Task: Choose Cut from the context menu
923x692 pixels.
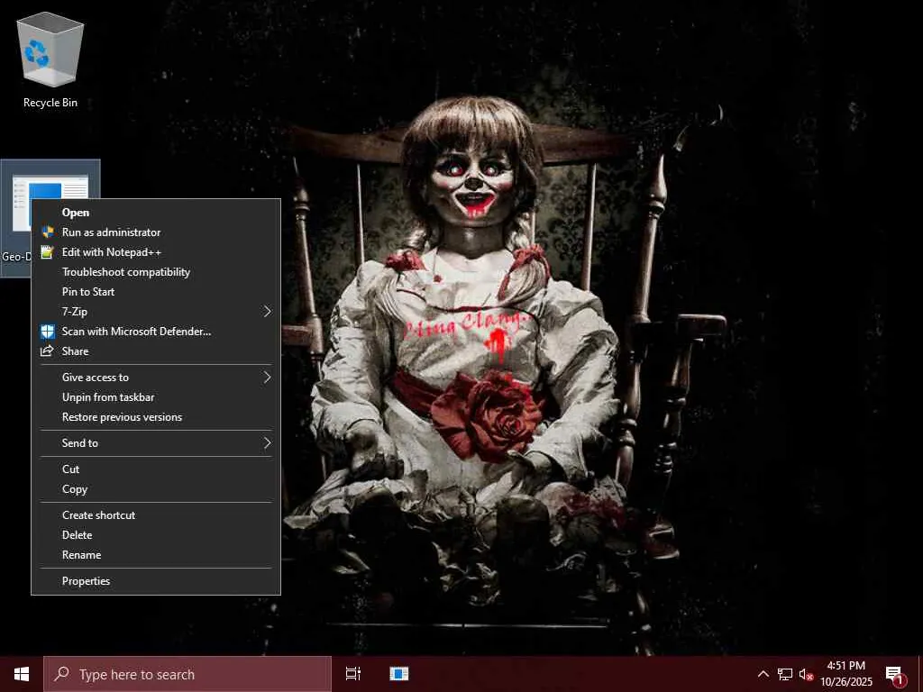Action: [x=156, y=469]
